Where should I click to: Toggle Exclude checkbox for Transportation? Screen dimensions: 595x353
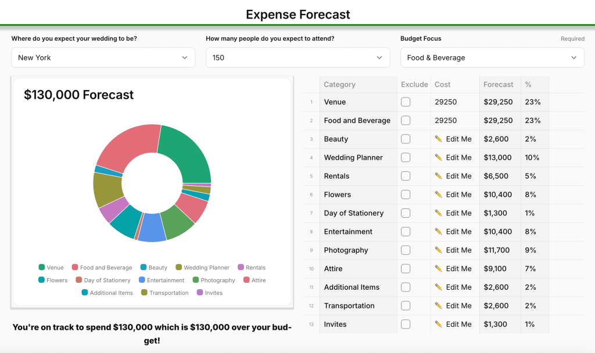click(x=406, y=306)
